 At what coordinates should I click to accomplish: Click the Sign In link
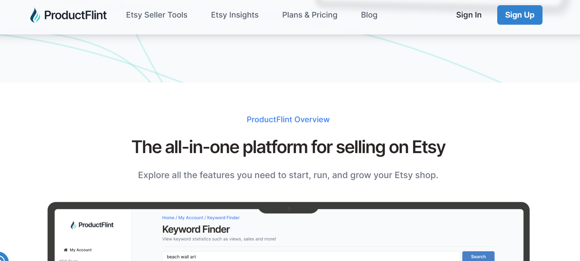[x=469, y=15]
